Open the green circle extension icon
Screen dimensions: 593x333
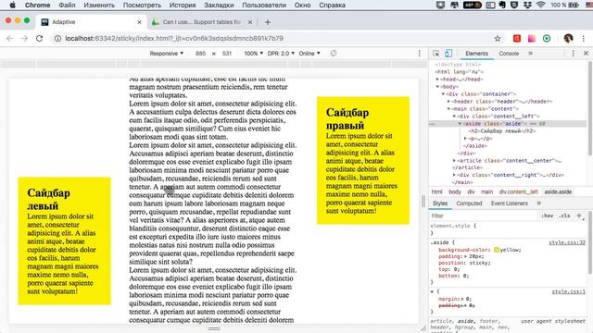tap(547, 39)
